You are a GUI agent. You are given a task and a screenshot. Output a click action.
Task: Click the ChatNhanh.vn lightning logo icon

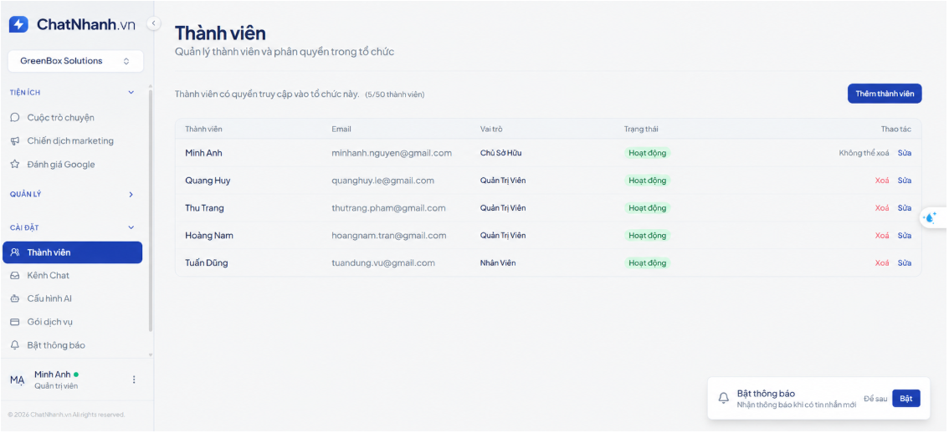pyautogui.click(x=18, y=24)
